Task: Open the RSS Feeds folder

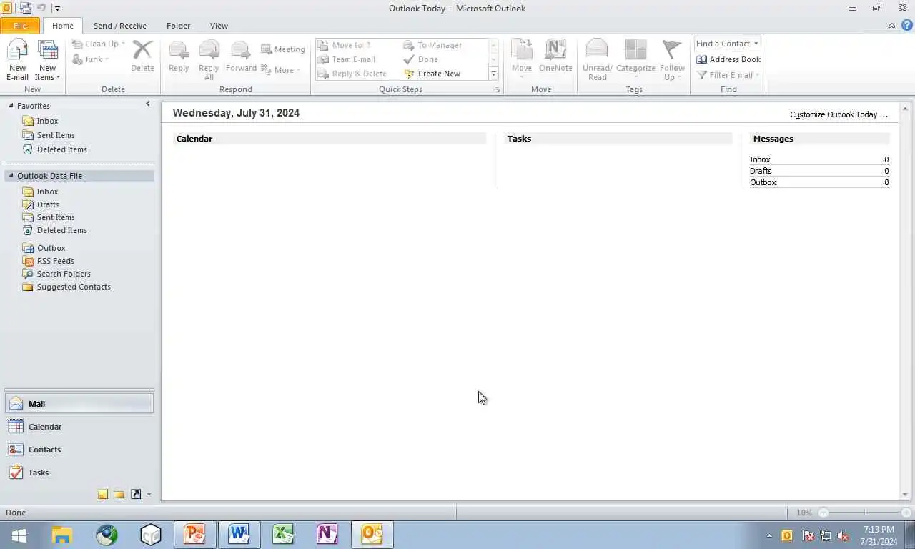Action: coord(55,261)
